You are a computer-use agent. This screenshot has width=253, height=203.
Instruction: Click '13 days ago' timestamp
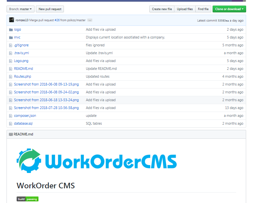[x=234, y=108]
